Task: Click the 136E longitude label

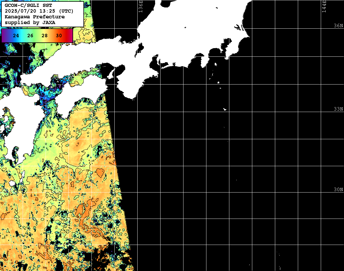Action: [x=140, y=6]
